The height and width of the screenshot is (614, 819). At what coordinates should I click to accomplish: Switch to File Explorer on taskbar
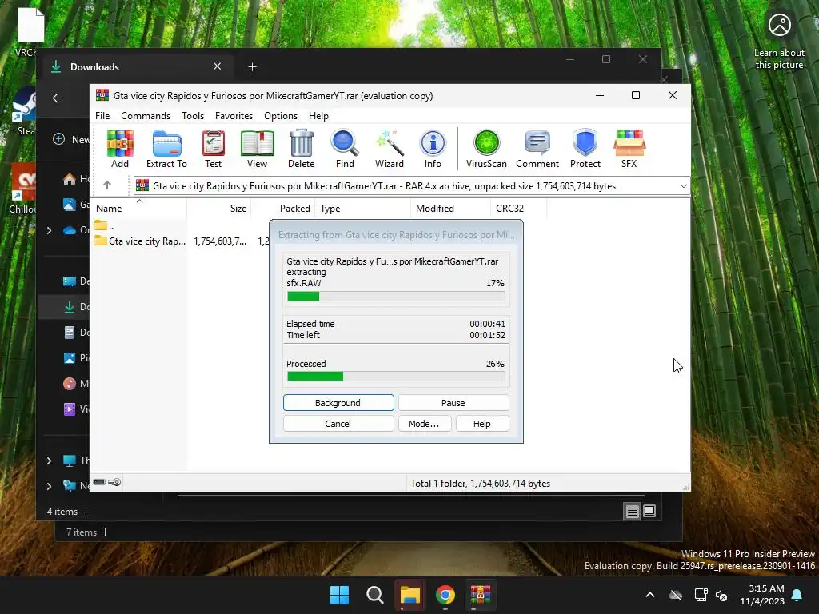pos(410,595)
